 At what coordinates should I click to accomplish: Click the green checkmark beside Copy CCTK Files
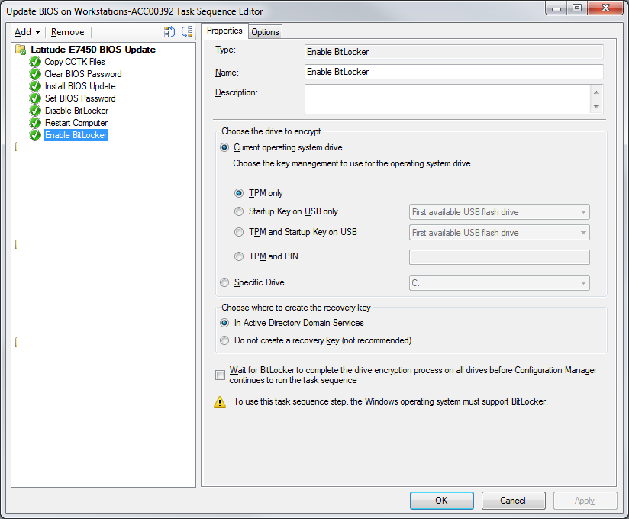pos(34,62)
